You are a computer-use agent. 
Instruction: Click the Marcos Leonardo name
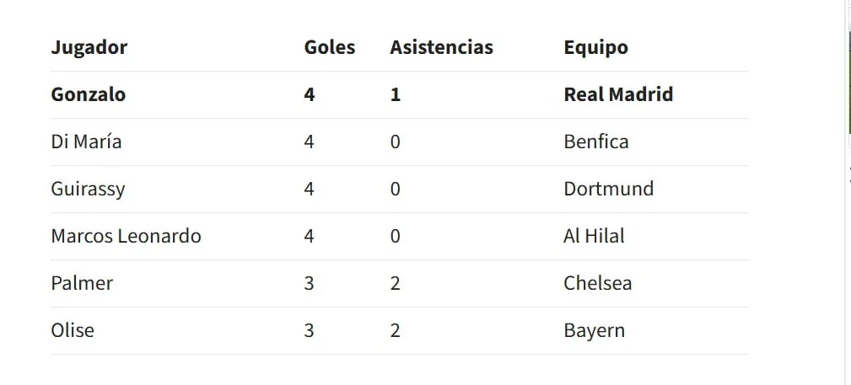tap(126, 236)
